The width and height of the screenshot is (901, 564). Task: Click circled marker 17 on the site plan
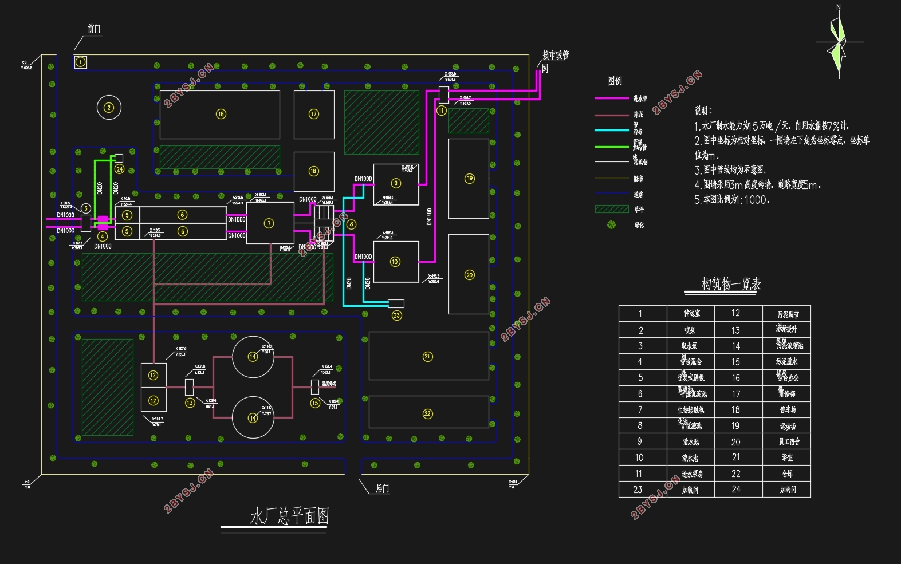pos(314,114)
